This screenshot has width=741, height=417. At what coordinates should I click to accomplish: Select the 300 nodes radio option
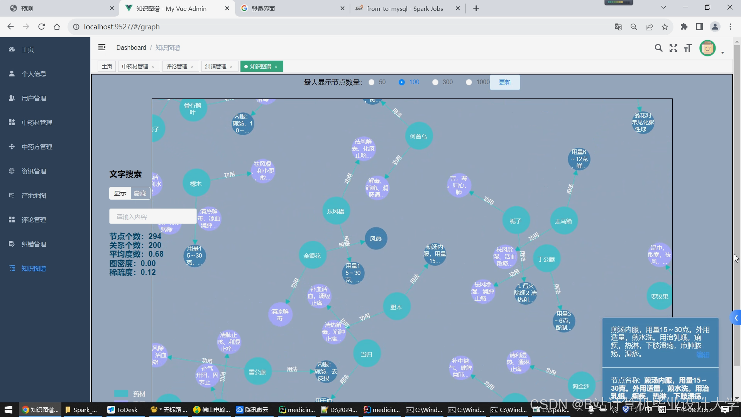point(435,82)
